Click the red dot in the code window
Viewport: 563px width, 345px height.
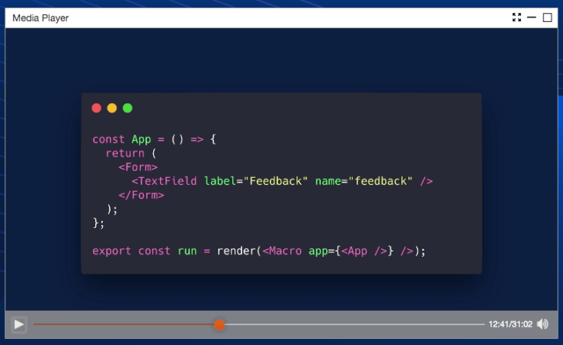pos(97,108)
